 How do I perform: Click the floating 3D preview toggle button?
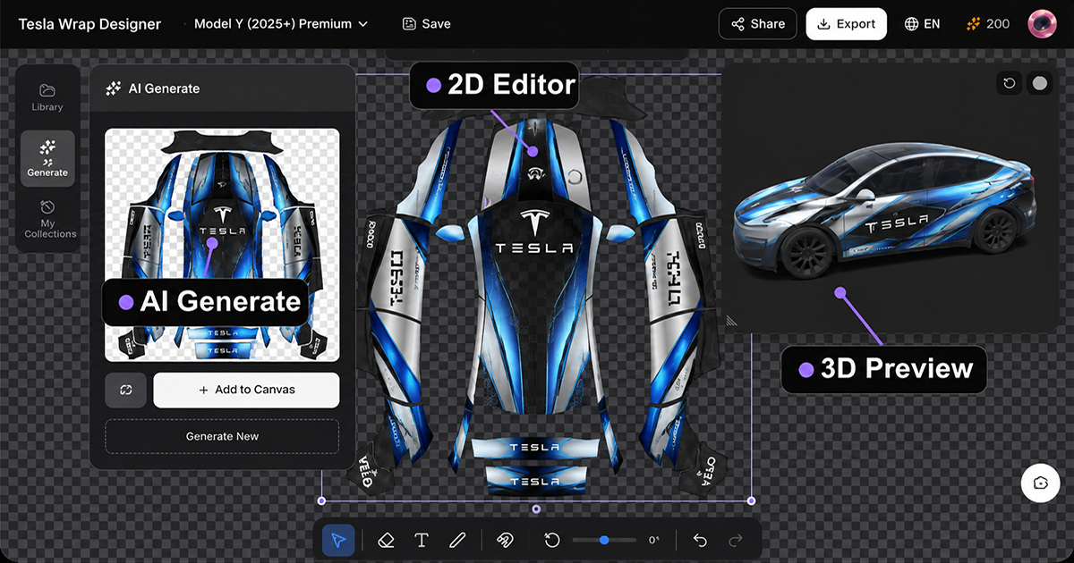pyautogui.click(x=1040, y=483)
